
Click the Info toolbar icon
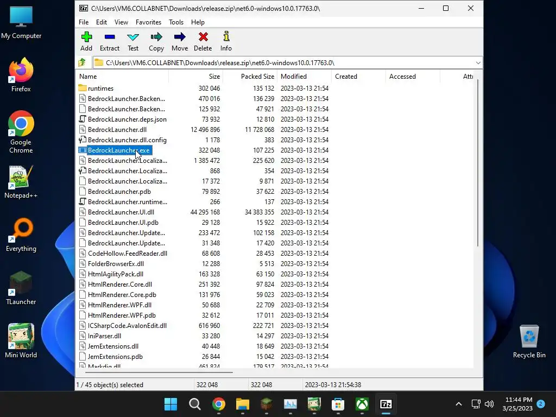(226, 41)
